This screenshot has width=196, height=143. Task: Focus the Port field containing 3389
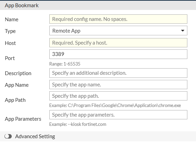coord(118,54)
